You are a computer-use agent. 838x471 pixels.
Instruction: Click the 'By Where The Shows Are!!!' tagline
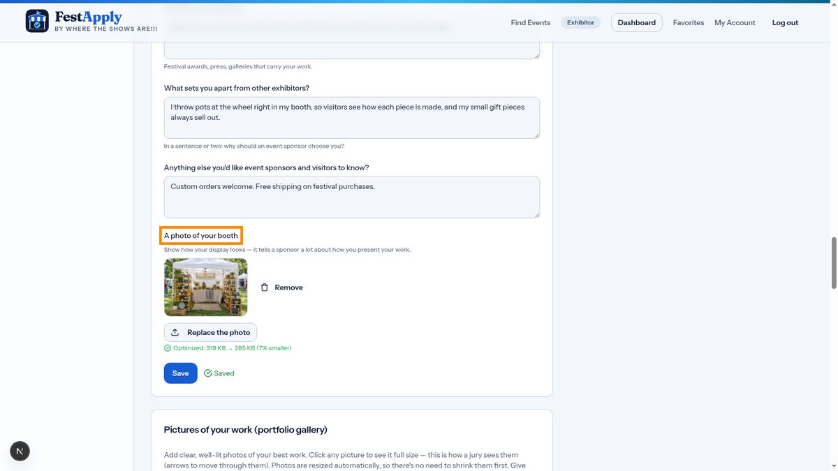(106, 29)
